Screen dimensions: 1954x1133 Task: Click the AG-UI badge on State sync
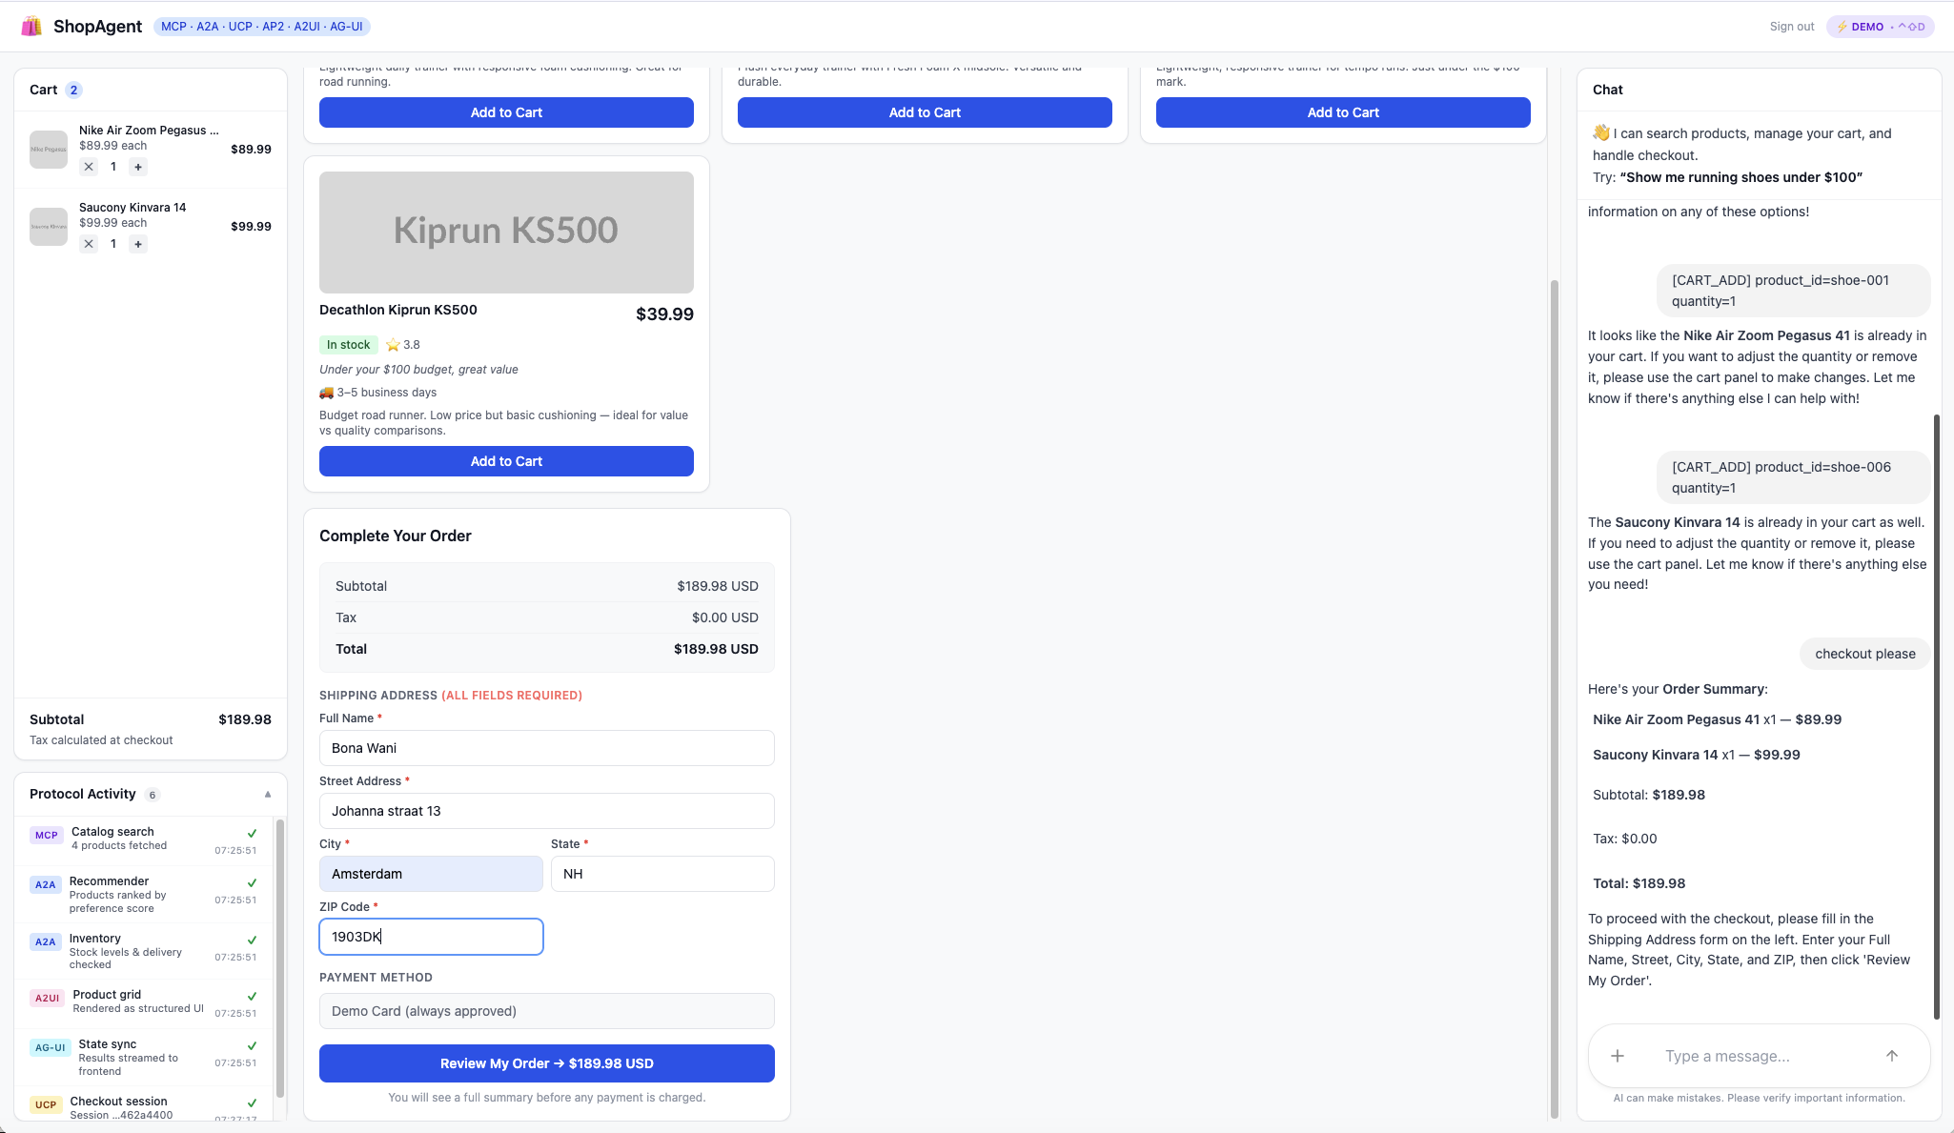[x=51, y=1047]
